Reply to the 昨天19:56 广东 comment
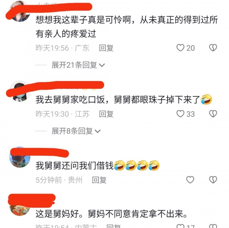The image size is (229, 228). [x=106, y=48]
